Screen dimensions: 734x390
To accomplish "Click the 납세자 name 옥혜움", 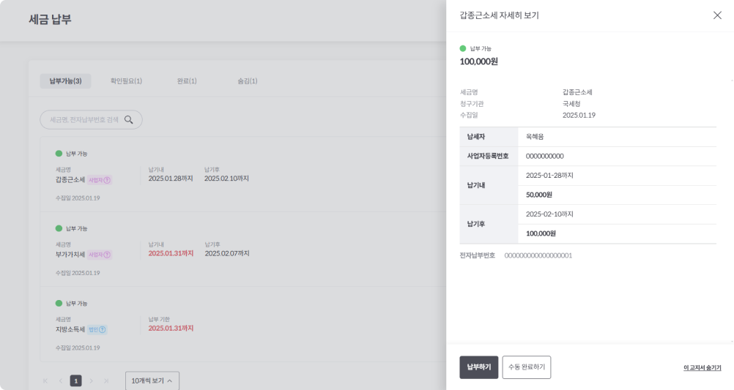I will pyautogui.click(x=535, y=137).
